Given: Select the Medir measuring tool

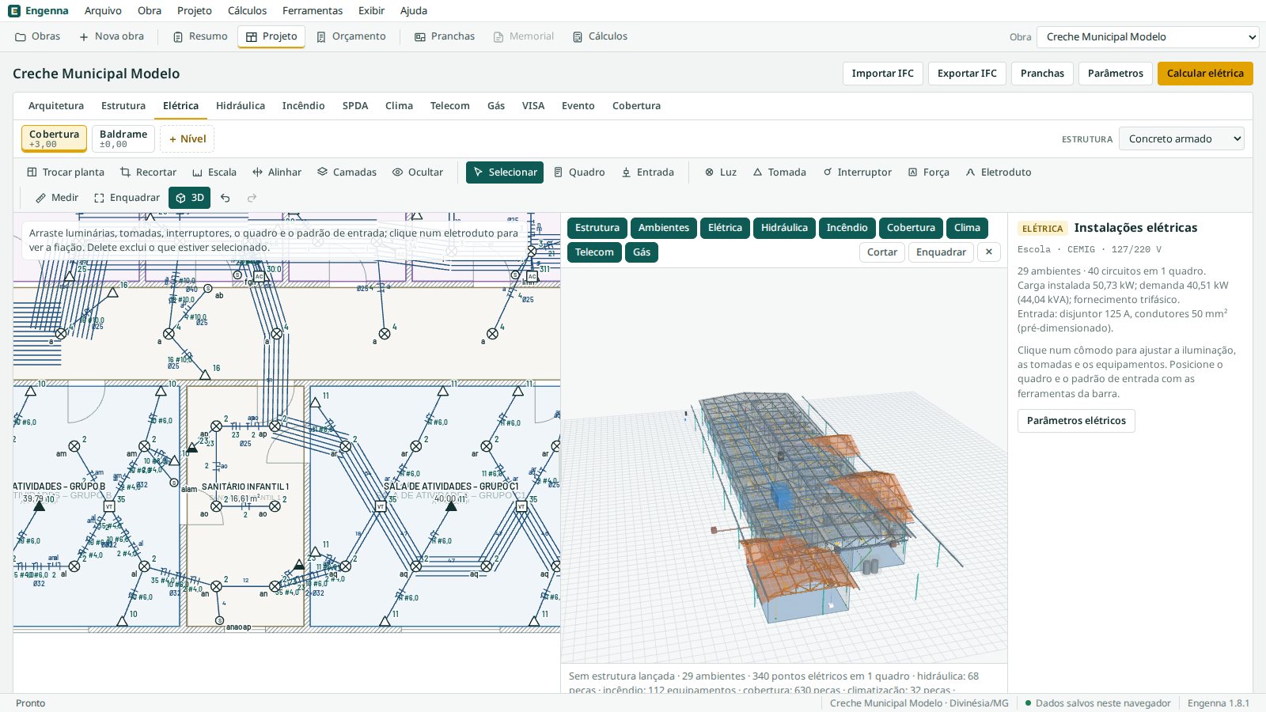Looking at the screenshot, I should click(57, 198).
